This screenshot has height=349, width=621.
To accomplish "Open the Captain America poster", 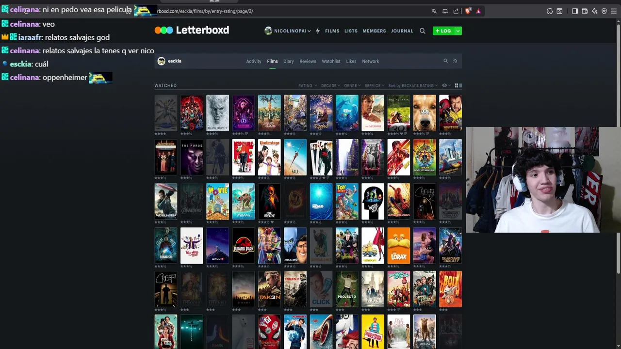I will click(x=166, y=202).
